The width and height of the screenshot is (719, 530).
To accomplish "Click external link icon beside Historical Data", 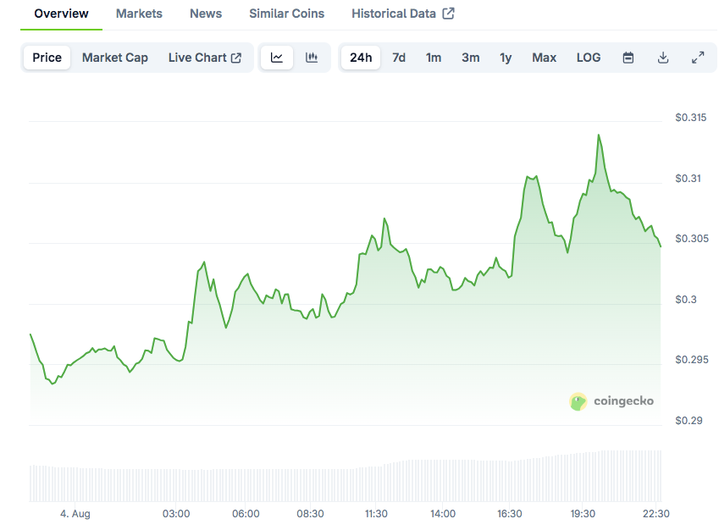I will click(x=449, y=14).
